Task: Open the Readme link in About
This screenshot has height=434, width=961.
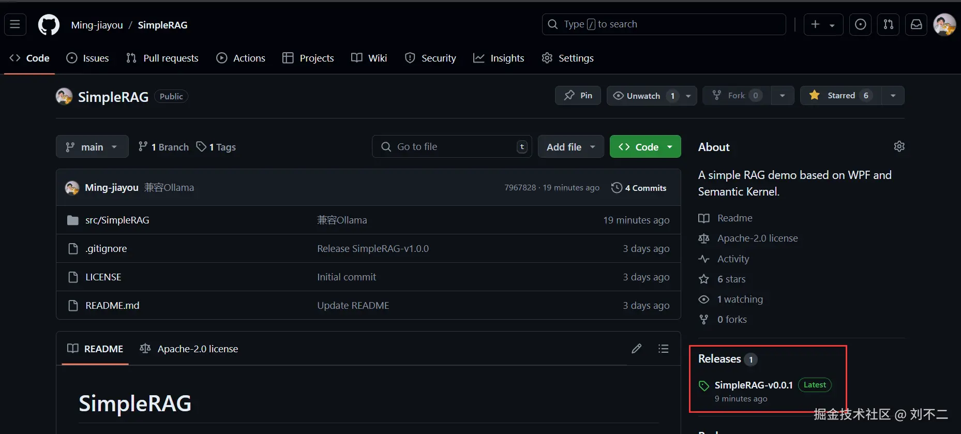Action: 725,218
